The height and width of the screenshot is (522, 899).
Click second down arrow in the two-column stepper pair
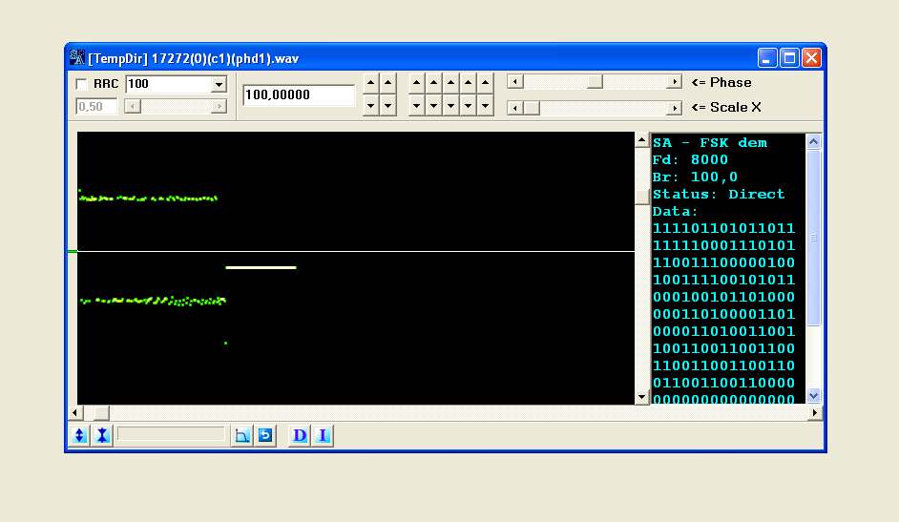pyautogui.click(x=388, y=106)
